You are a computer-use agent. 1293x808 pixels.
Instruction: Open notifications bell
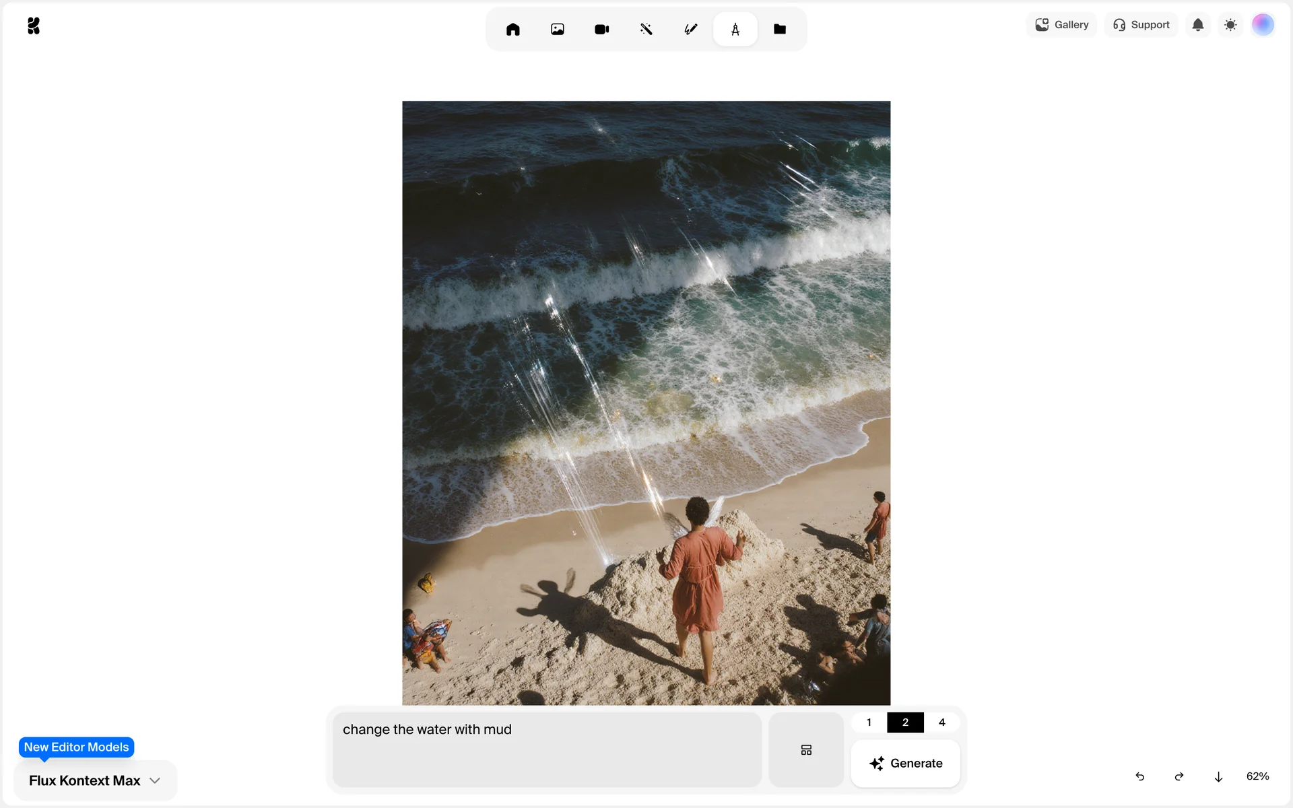click(x=1197, y=25)
